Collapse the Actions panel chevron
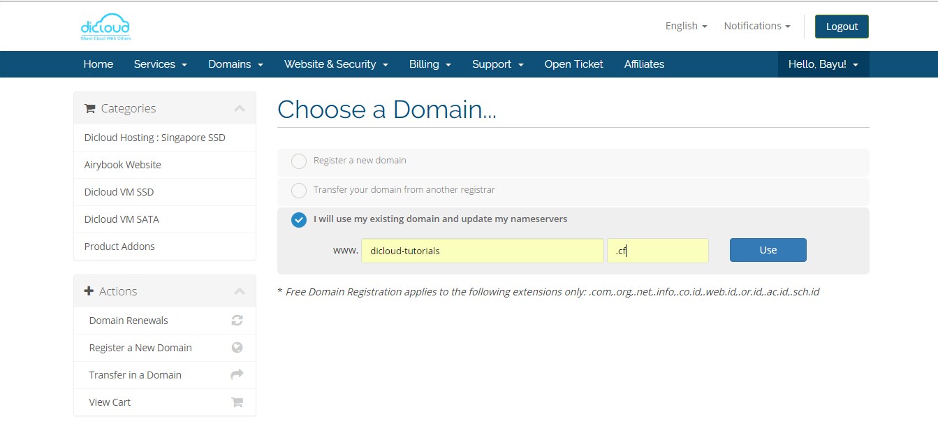The height and width of the screenshot is (426, 938). coord(240,291)
